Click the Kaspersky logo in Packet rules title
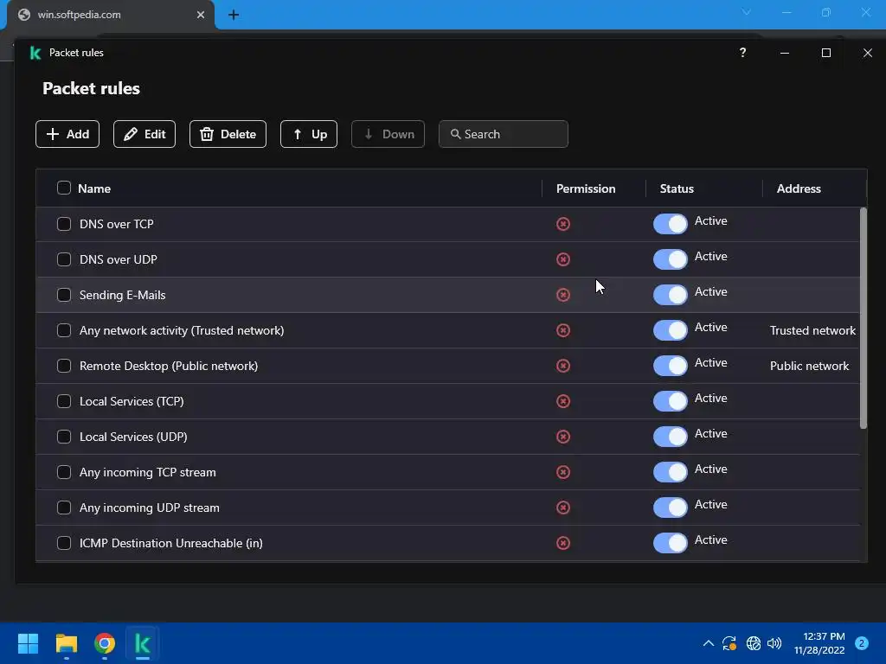Viewport: 886px width, 664px height. [x=35, y=53]
